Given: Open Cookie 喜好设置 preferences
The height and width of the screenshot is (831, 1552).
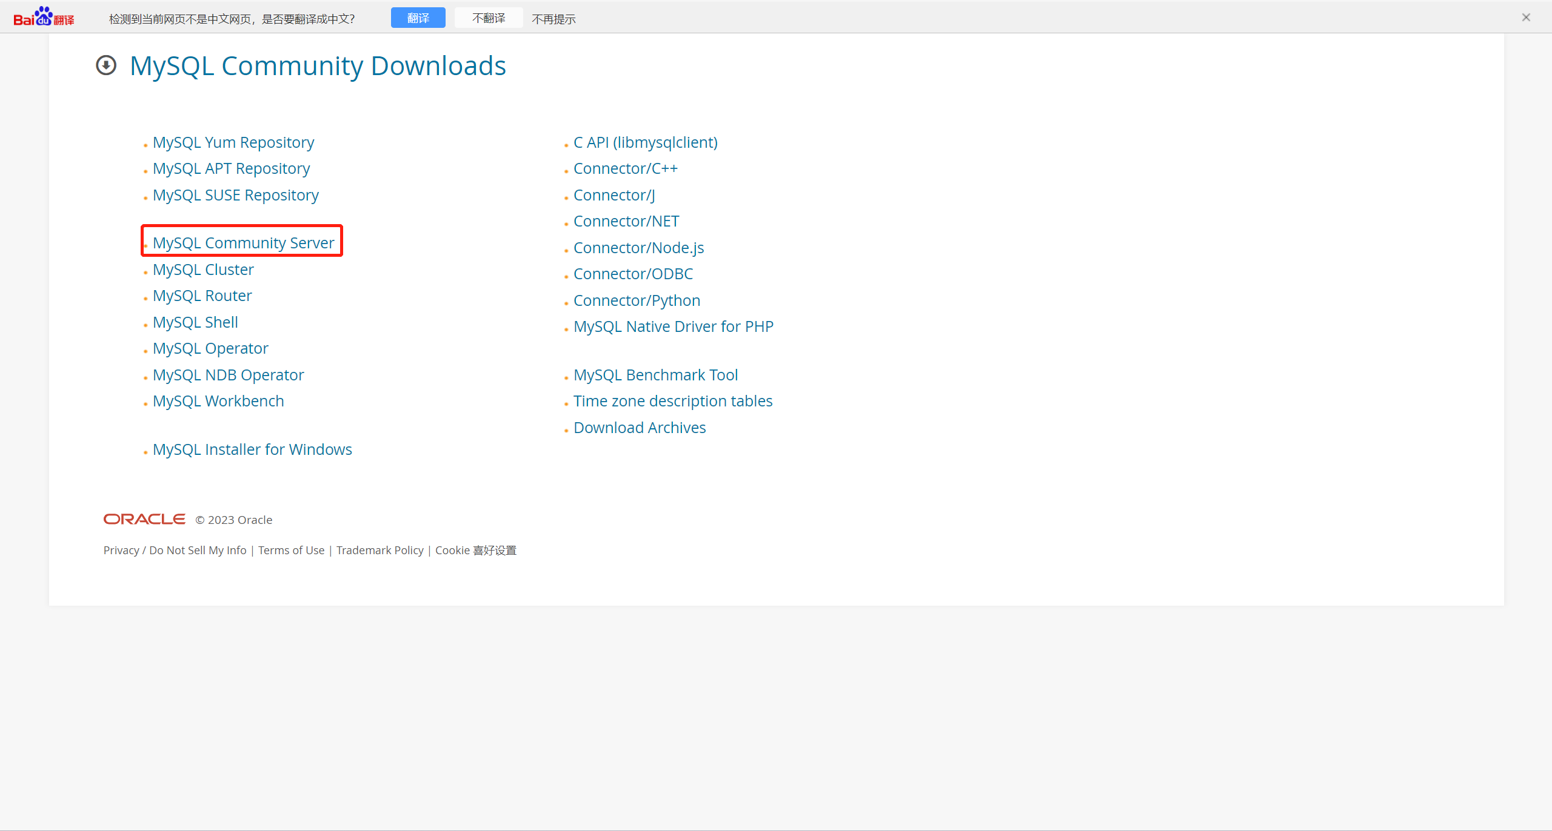Looking at the screenshot, I should click(x=475, y=550).
